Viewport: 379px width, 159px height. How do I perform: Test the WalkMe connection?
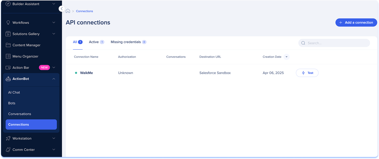click(307, 73)
